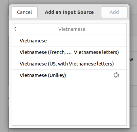Confirm selection with the greyed Add button
The height and width of the screenshot is (132, 137).
pos(114,12)
